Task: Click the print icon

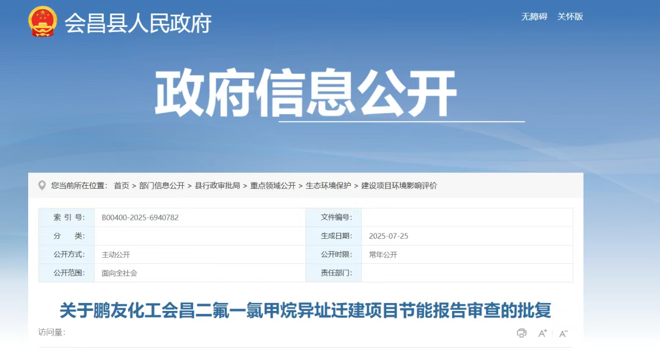Action: [x=521, y=333]
